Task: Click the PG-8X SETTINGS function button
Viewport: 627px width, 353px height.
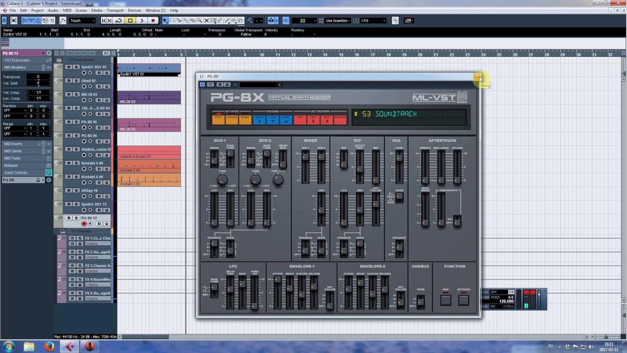Action: (x=463, y=300)
